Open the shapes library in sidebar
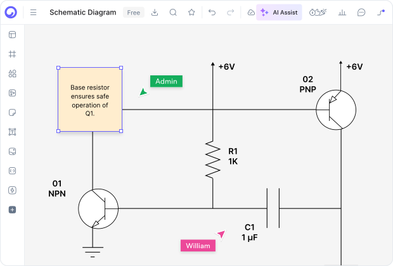This screenshot has width=393, height=266. pos(12,73)
